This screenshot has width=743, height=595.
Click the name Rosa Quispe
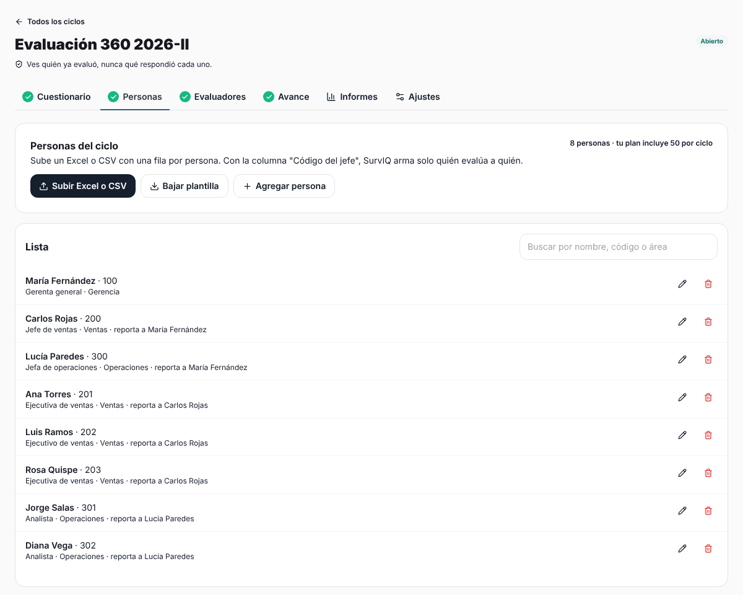tap(51, 470)
